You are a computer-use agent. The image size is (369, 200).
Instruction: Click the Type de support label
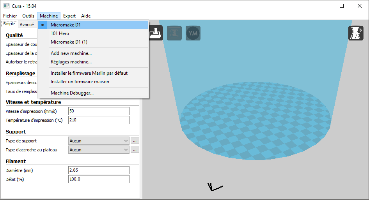(x=21, y=141)
